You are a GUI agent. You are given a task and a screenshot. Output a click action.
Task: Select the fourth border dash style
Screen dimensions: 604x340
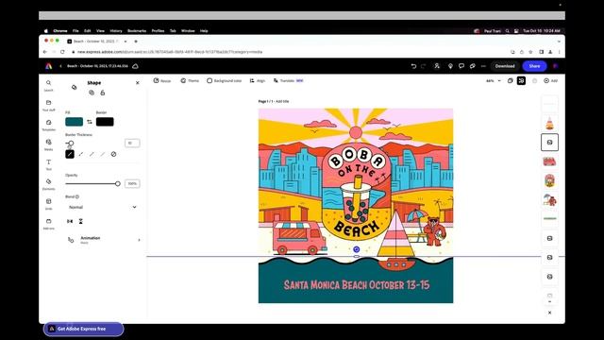pos(103,154)
